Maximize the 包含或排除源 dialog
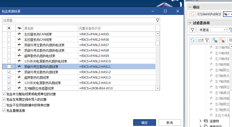 [165, 11]
